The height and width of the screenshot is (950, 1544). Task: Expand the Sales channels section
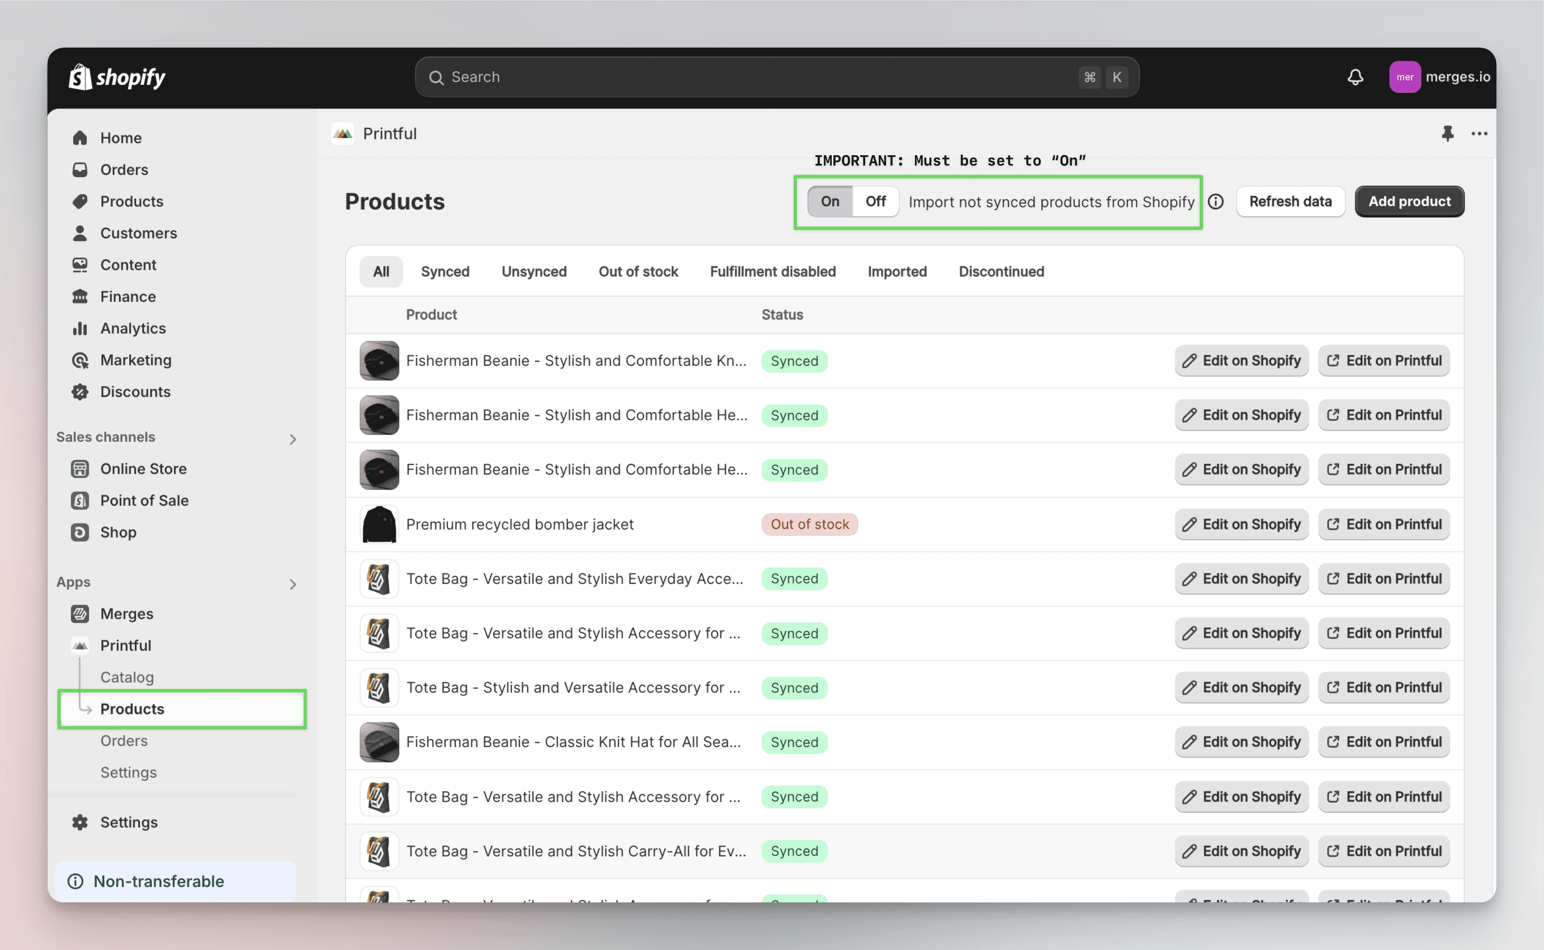293,439
